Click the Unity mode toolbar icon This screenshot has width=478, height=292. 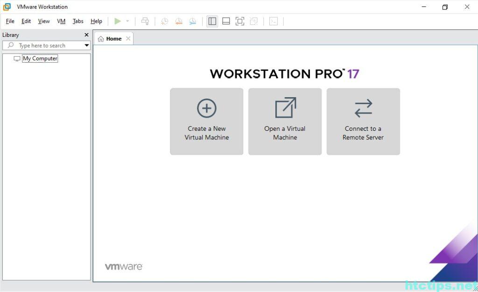tap(253, 21)
